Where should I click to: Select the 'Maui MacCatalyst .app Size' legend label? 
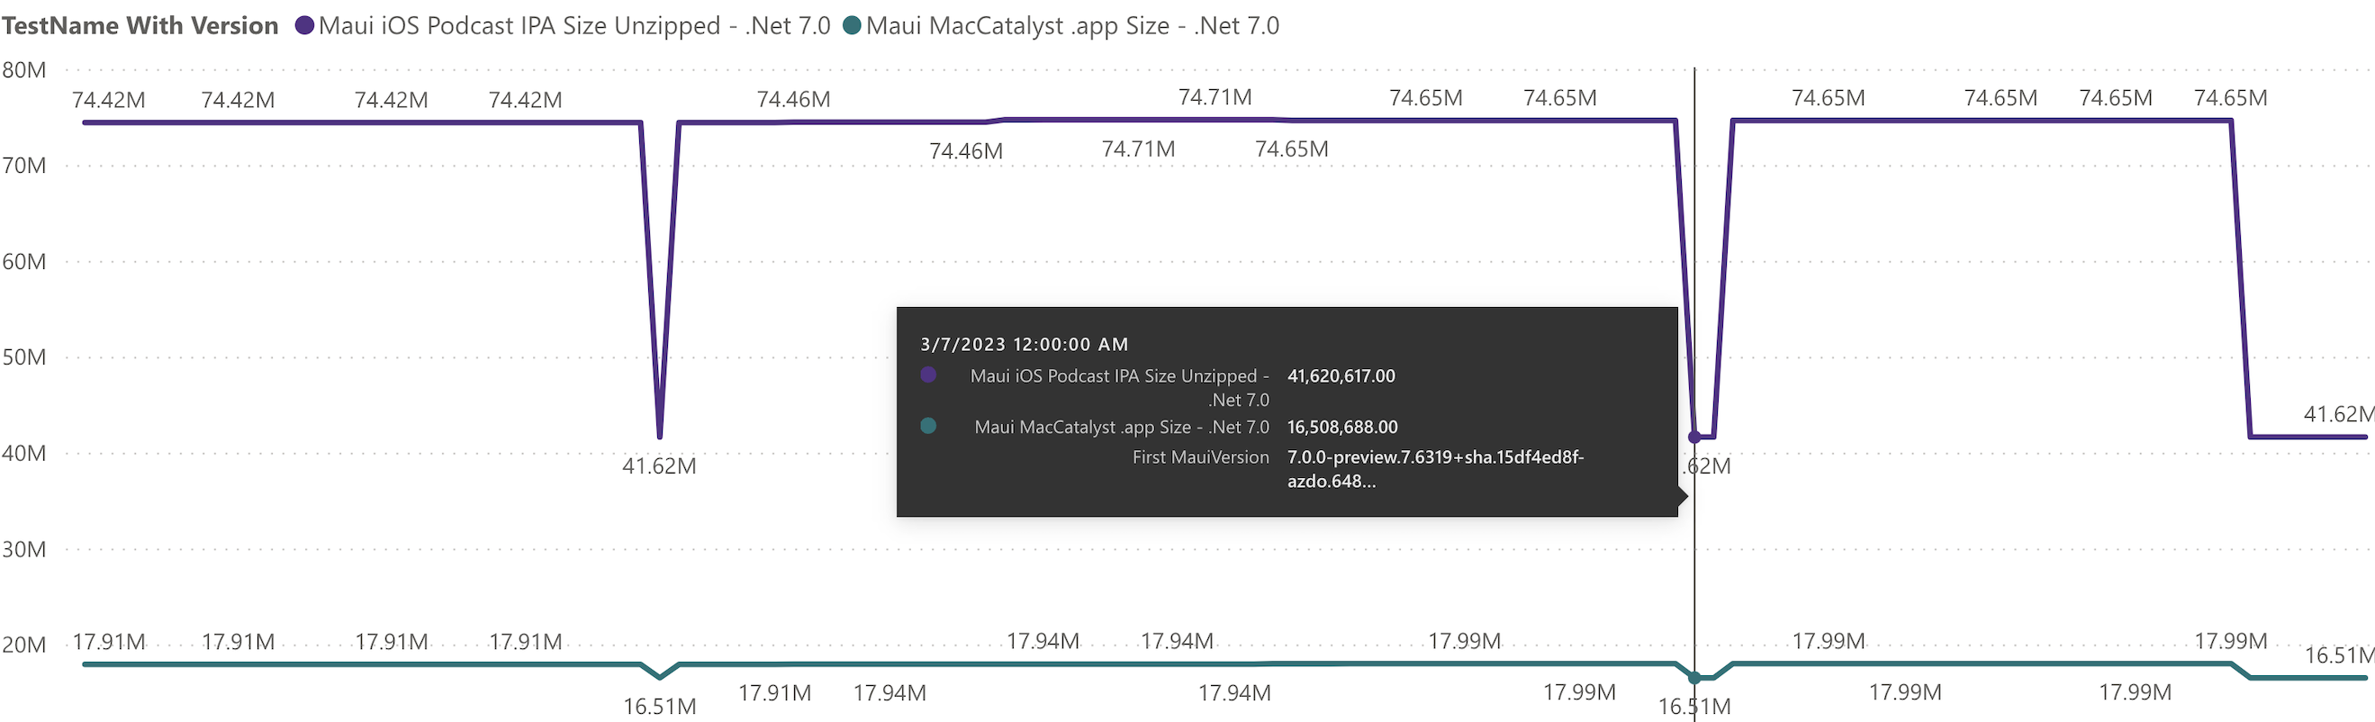(x=1072, y=26)
